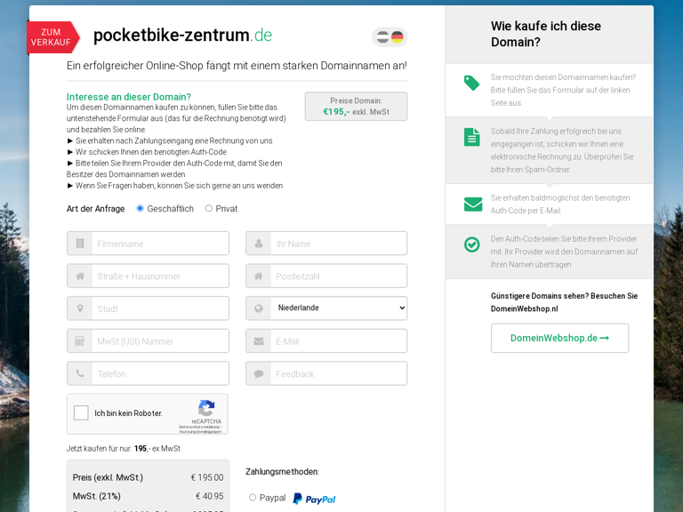Click the green checkmark circle icon
The image size is (683, 512).
point(471,244)
